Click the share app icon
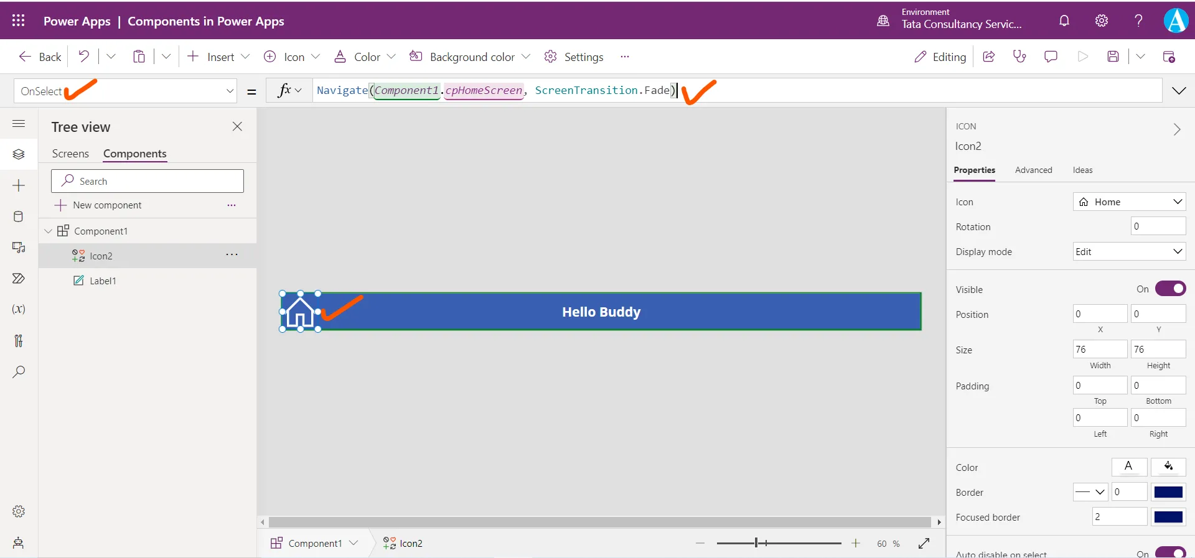The image size is (1195, 558). point(988,57)
